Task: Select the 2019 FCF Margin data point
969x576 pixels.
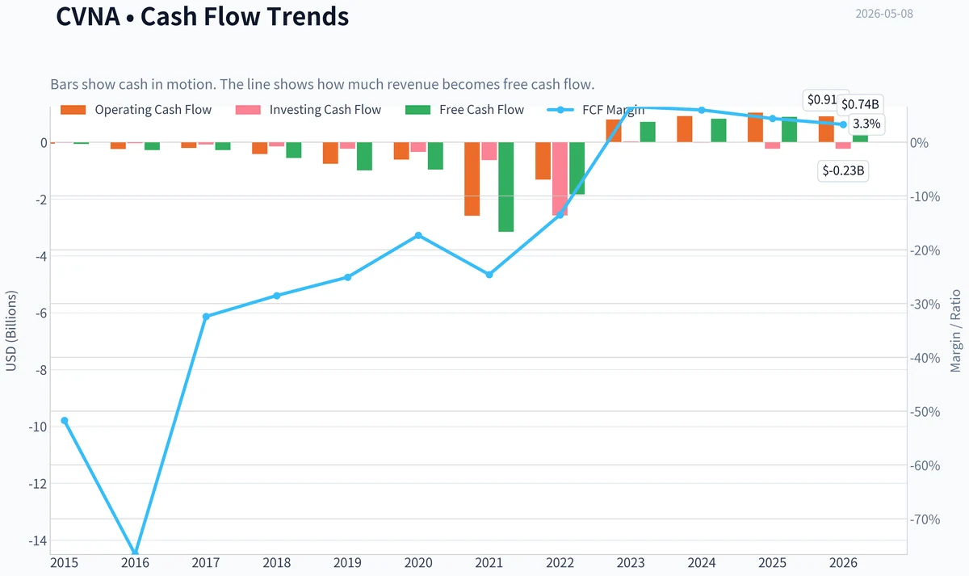Action: (348, 277)
